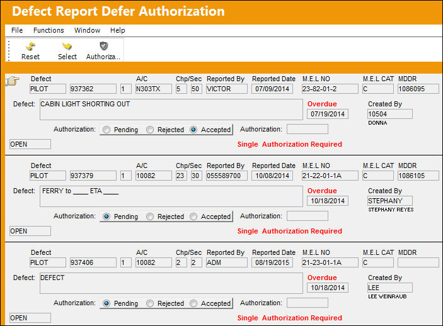Click the defect number field 937362
This screenshot has width=443, height=326.
point(93,89)
